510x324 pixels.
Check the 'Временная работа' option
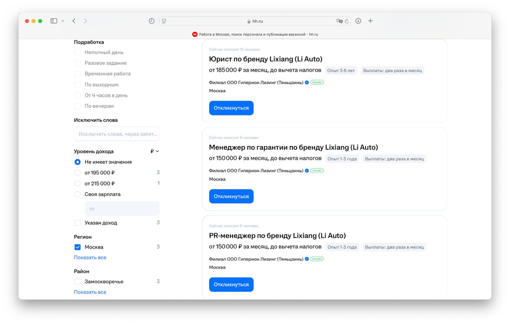[78, 74]
